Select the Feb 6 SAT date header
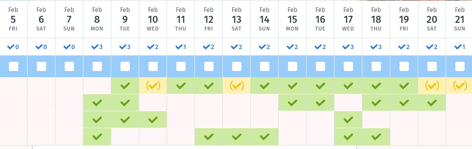Viewport: 472px width, 149px height. pos(41,19)
